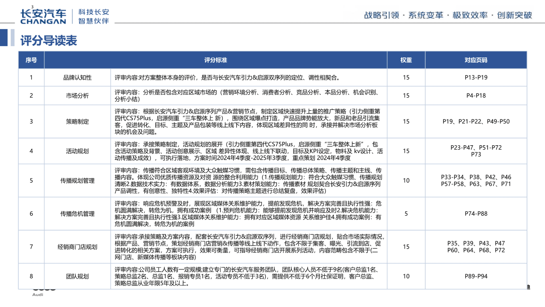This screenshot has width=545, height=307.
Task: Click weight 15 in 策略制定 row
Action: coord(406,121)
